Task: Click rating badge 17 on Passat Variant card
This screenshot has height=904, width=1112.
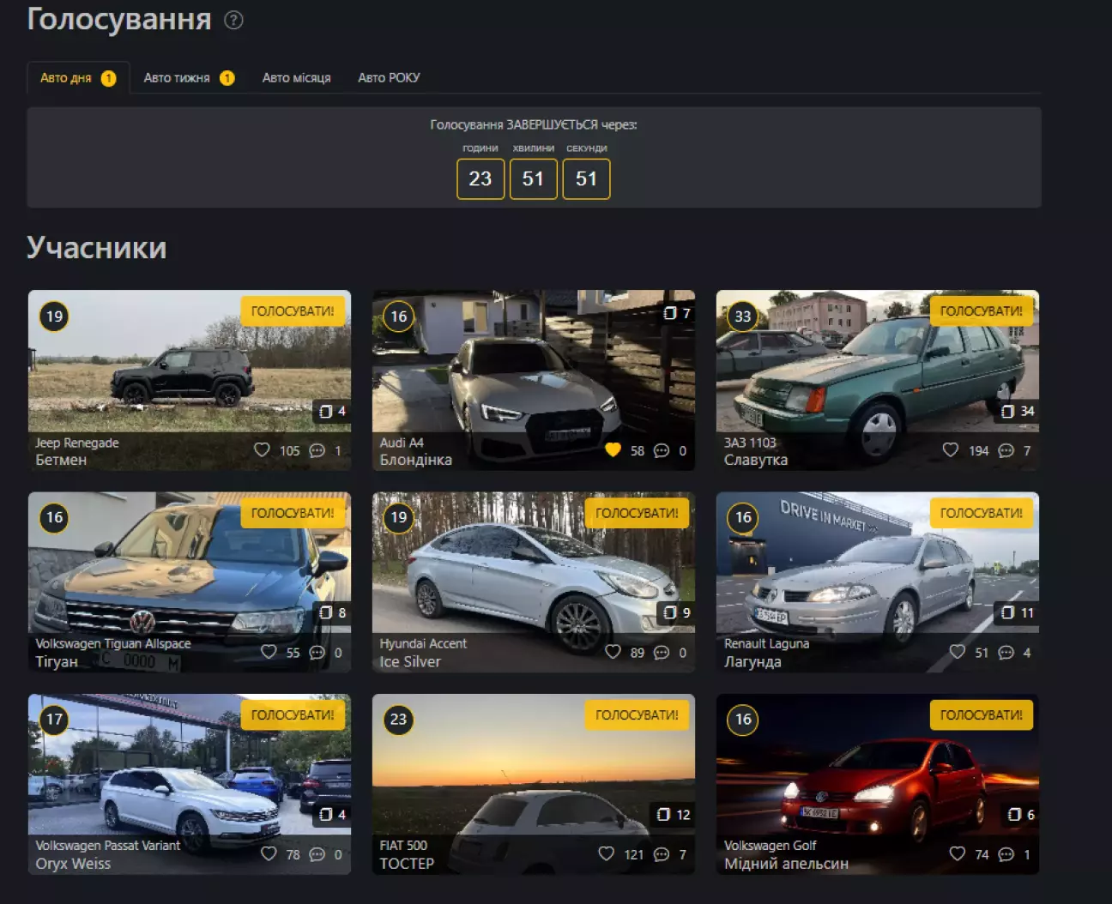Action: pos(54,719)
